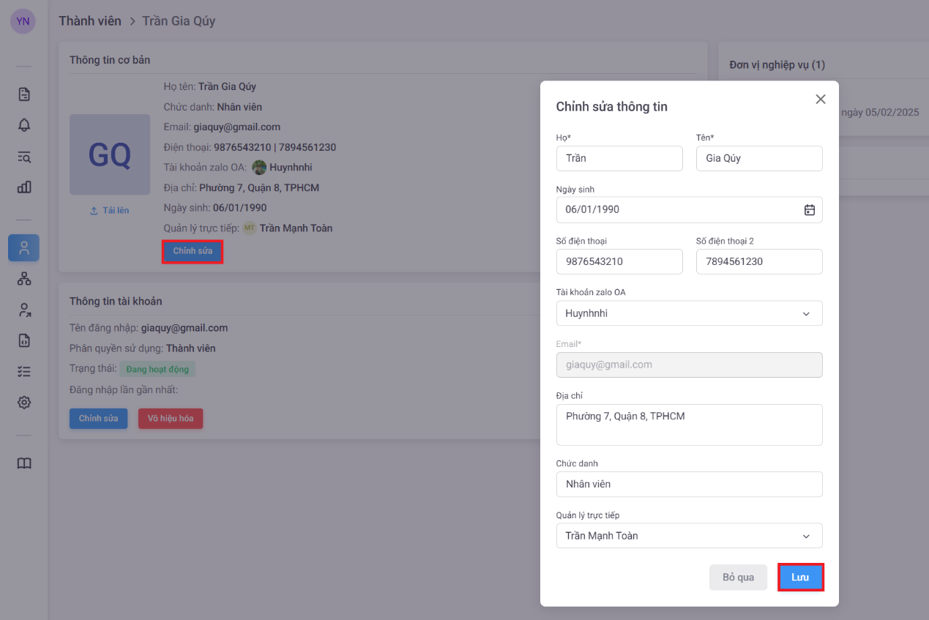Click the Họ input field
Viewport: 929px width, 620px height.
619,159
